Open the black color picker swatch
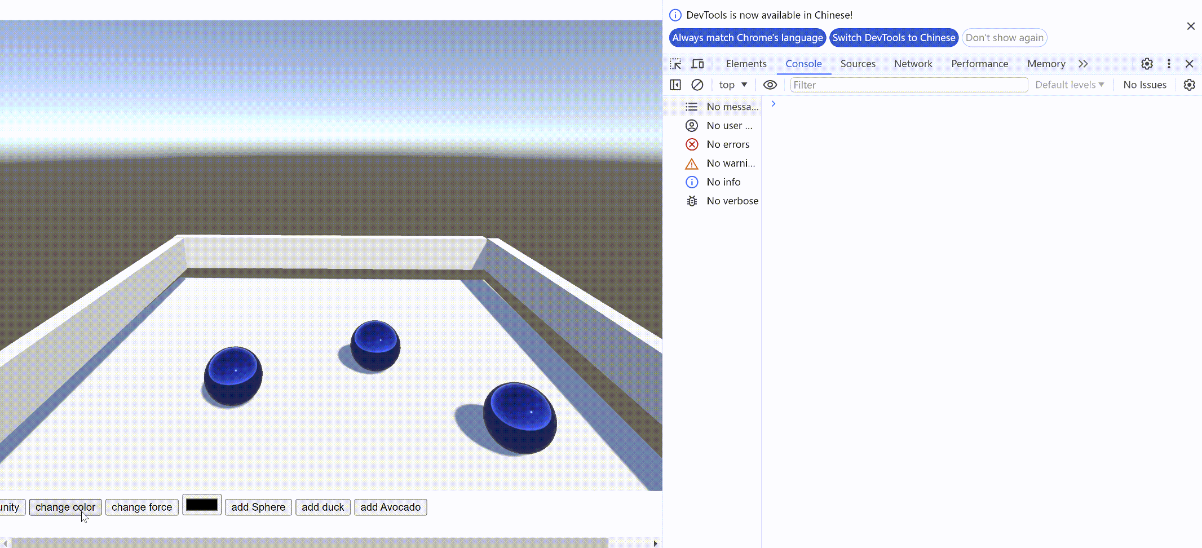The image size is (1202, 548). (202, 505)
